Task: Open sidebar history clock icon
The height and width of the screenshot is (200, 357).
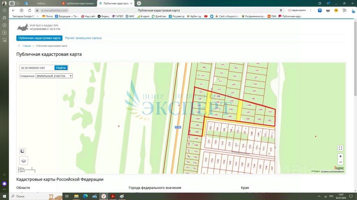Action: [x=4, y=10]
